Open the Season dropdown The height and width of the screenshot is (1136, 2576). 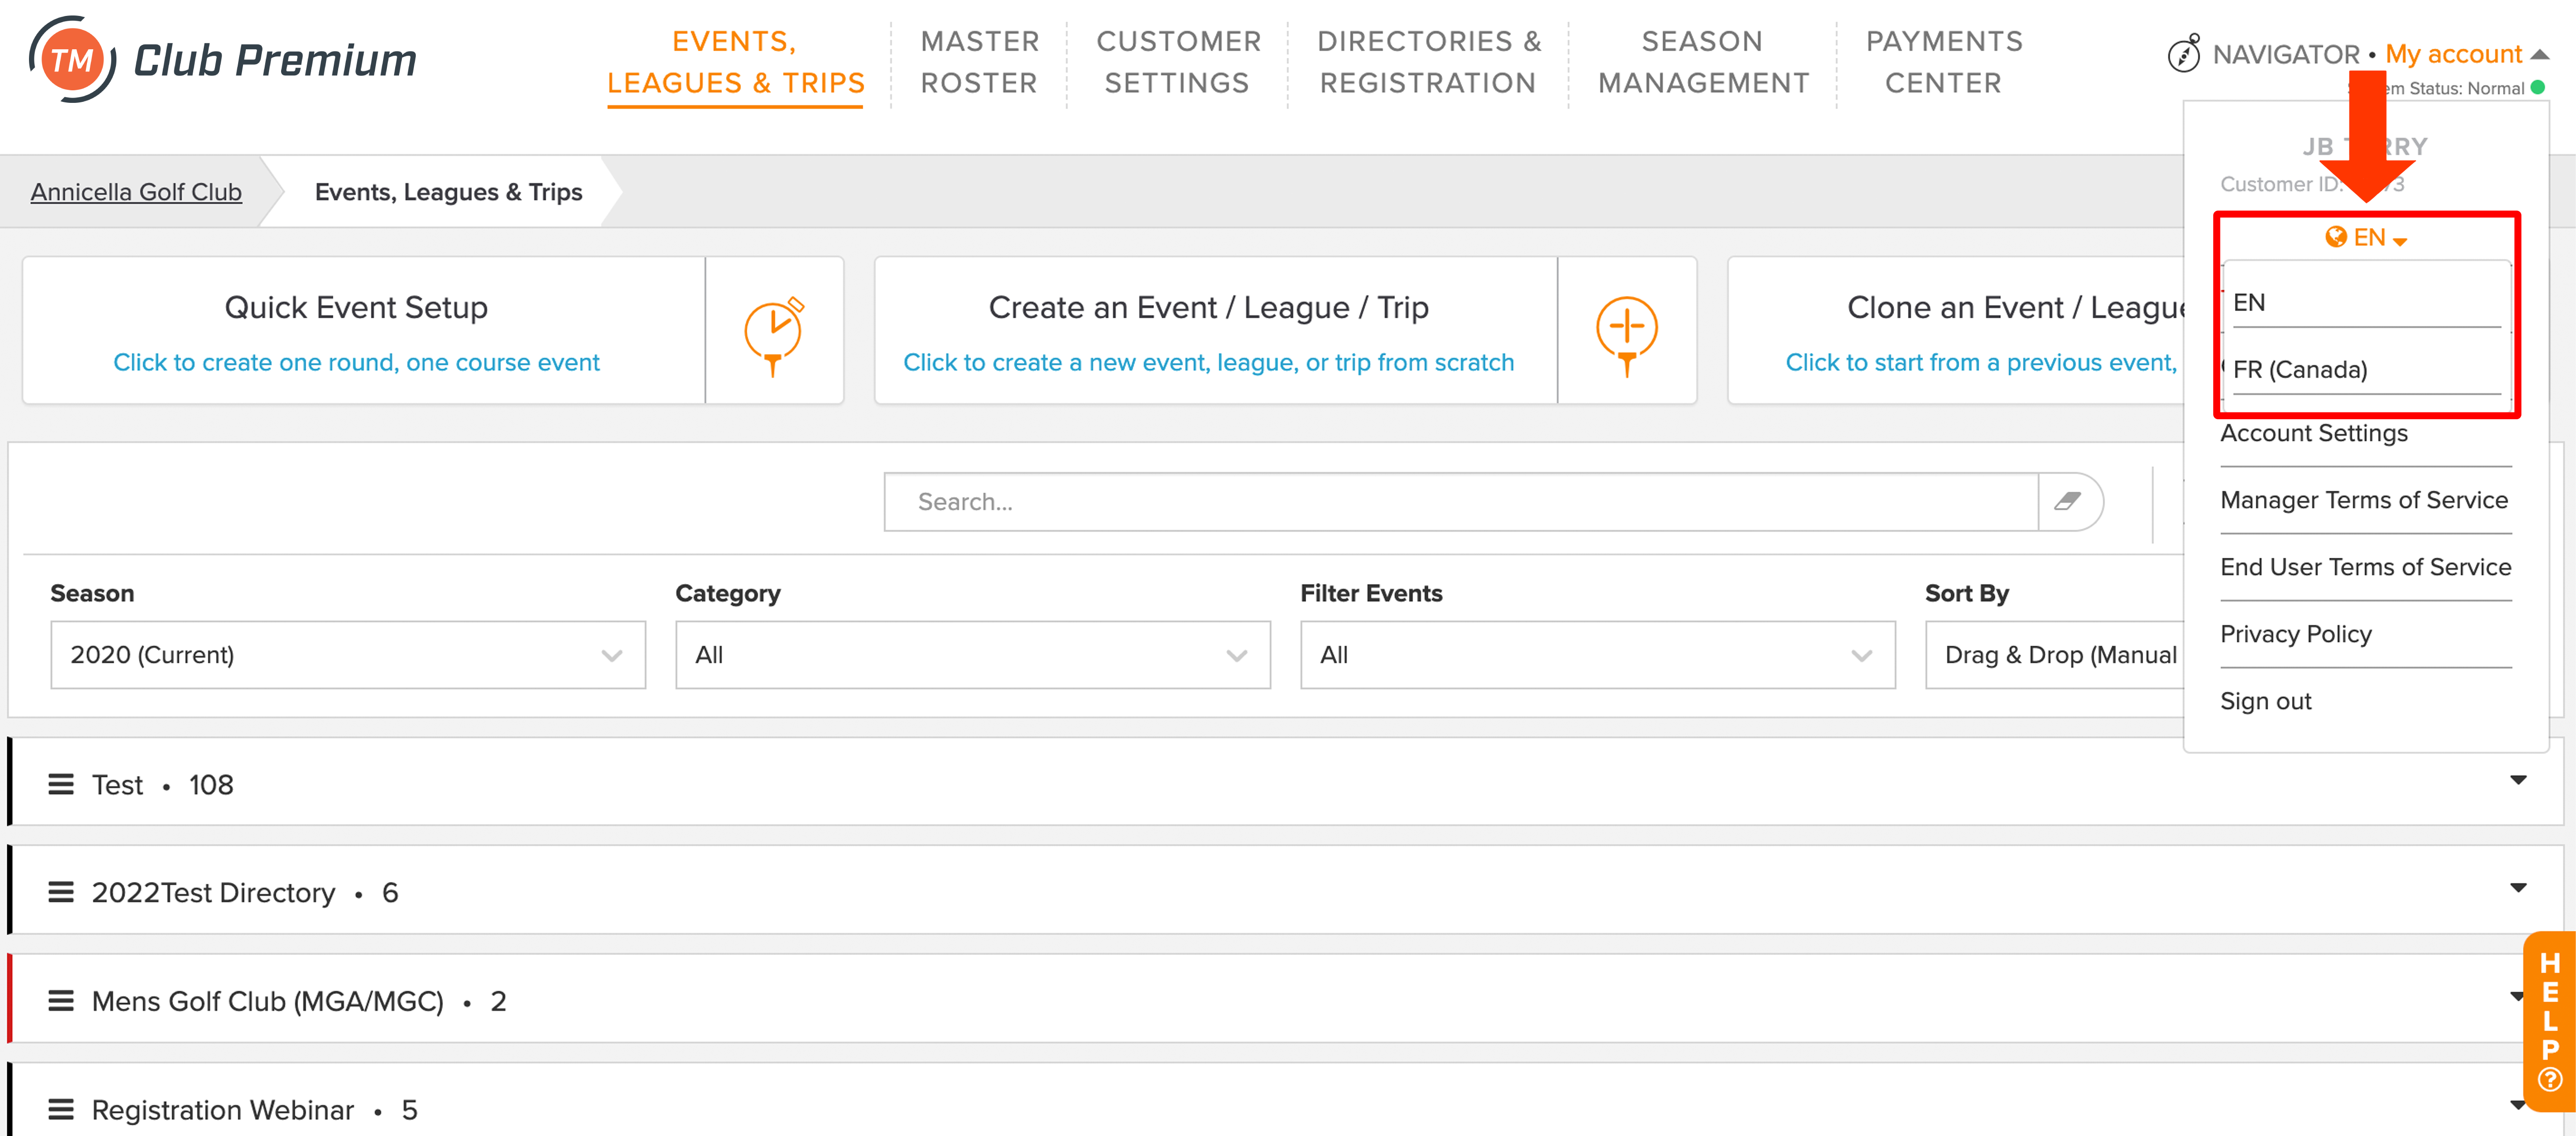[x=348, y=655]
